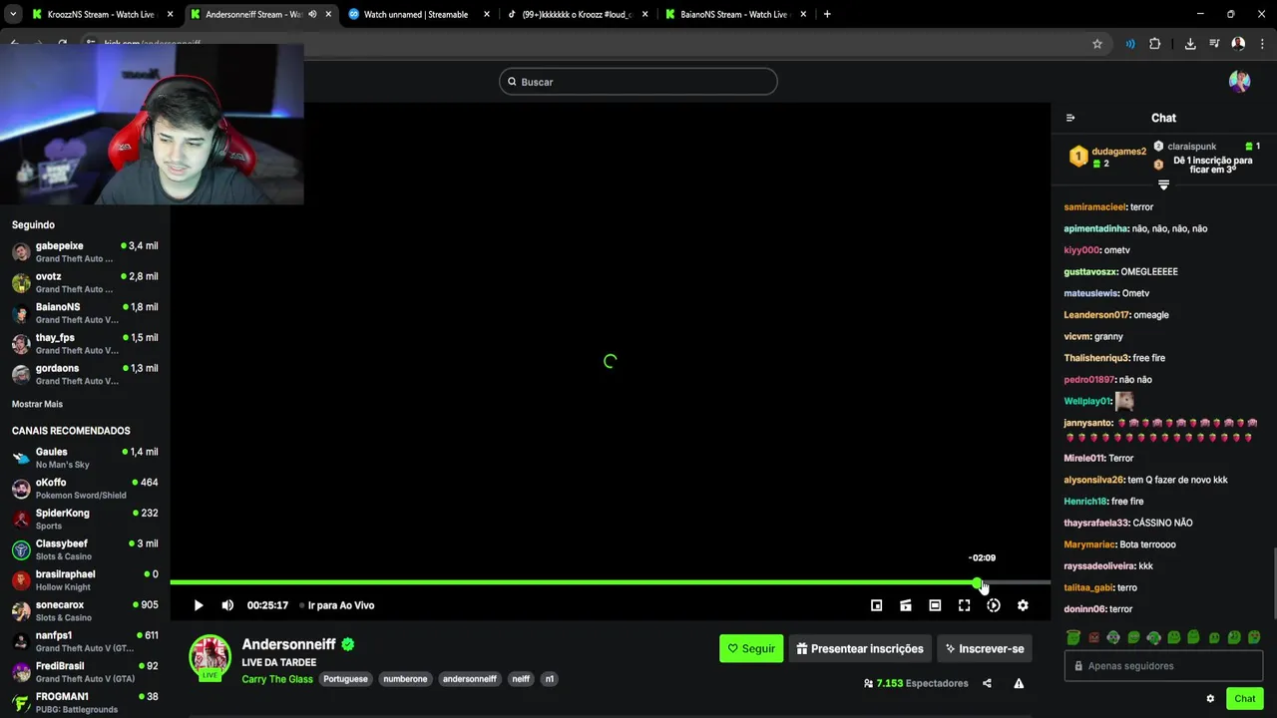Open player settings gear

1023,605
